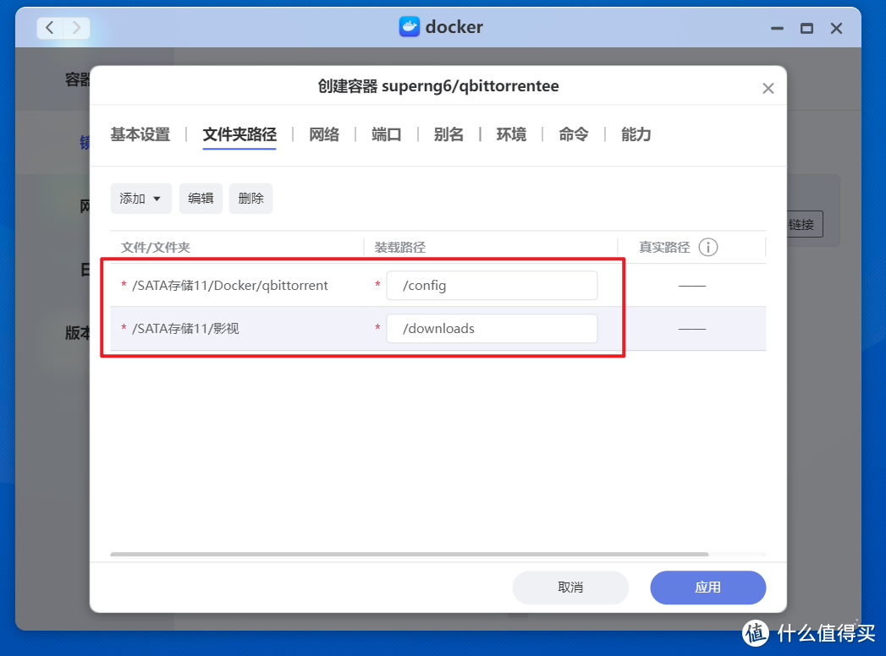Click the 真实路径 column header
The height and width of the screenshot is (656, 886).
[664, 248]
